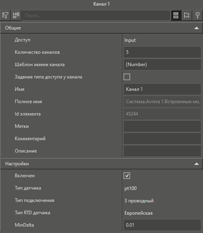Click the Доступ property label
The height and width of the screenshot is (233, 203).
(22, 40)
